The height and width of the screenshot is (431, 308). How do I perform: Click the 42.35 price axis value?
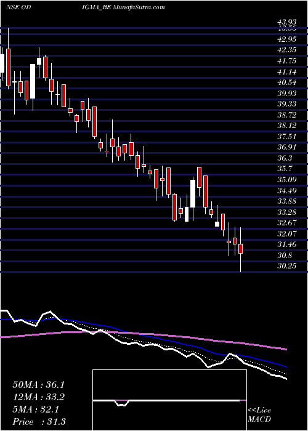point(287,50)
